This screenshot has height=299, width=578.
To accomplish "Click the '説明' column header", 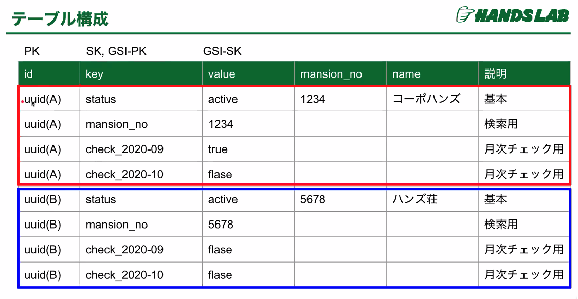I will [525, 74].
